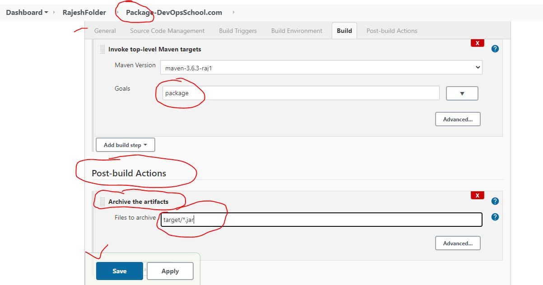
Task: Open help for Archive the artifacts
Action: tap(495, 201)
